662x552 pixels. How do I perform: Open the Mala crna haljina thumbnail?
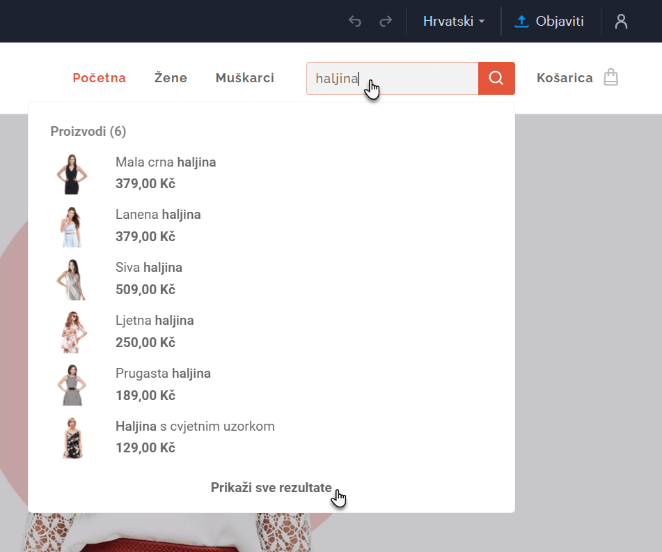click(x=72, y=174)
